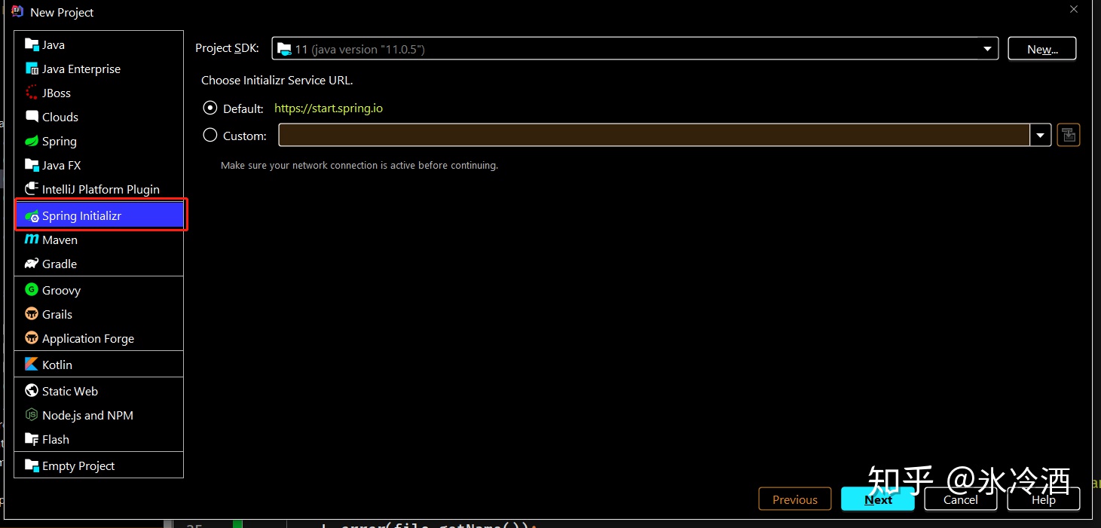The height and width of the screenshot is (528, 1101).
Task: Click the IntelliJ Platform Plugin icon
Action: [32, 189]
